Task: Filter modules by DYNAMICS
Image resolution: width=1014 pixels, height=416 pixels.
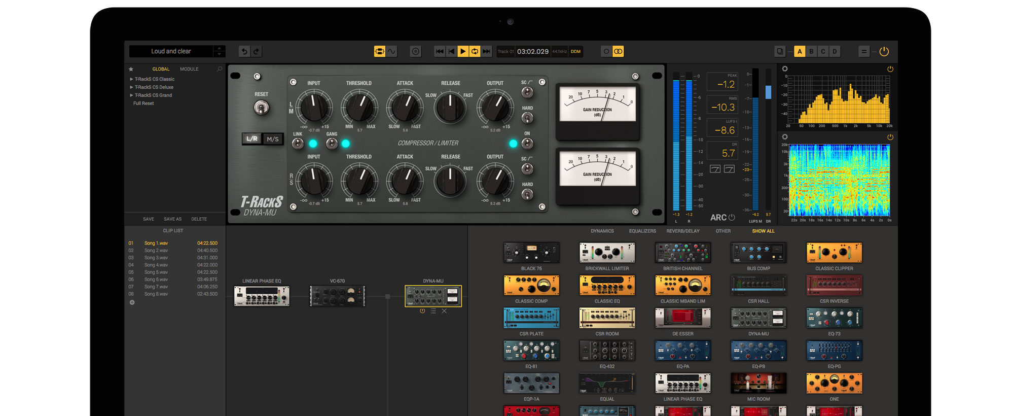Action: coord(602,231)
